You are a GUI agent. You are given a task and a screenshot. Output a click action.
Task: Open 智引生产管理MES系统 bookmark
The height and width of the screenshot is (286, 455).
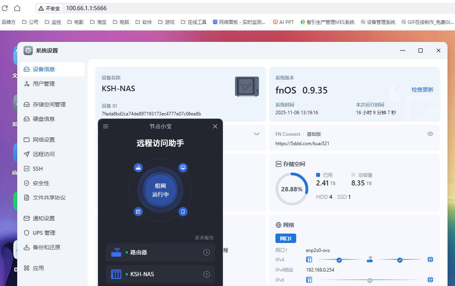(327, 22)
